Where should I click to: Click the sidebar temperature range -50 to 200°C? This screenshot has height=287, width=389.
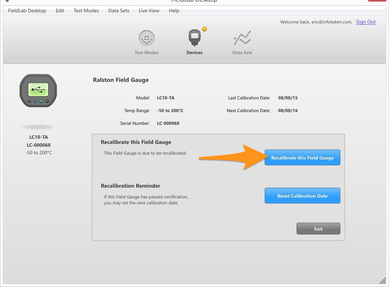38,153
